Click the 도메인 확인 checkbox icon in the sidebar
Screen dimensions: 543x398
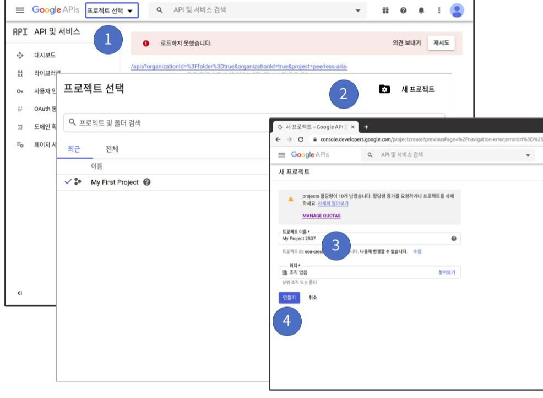tap(20, 127)
